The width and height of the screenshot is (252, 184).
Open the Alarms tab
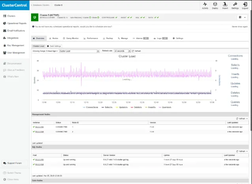point(141,38)
